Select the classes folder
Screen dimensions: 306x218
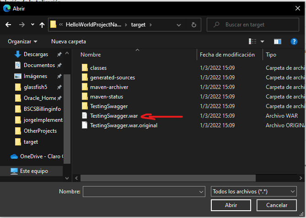98,68
